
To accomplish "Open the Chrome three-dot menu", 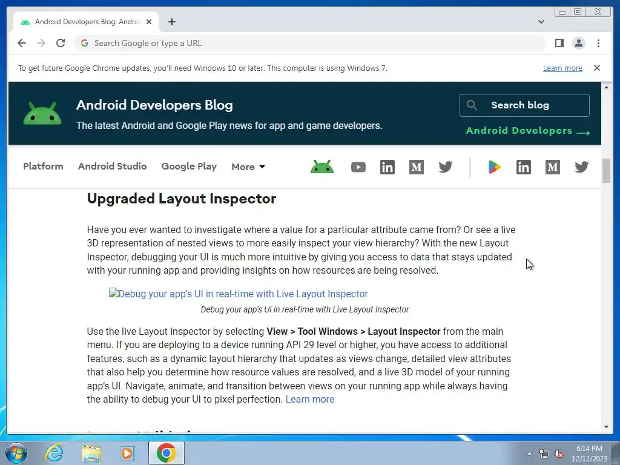I will (598, 43).
